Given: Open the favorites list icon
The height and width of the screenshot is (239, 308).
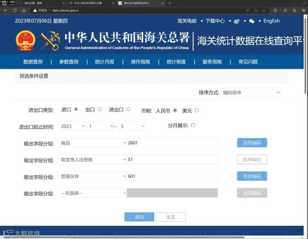Looking at the screenshot, I should (285, 10).
